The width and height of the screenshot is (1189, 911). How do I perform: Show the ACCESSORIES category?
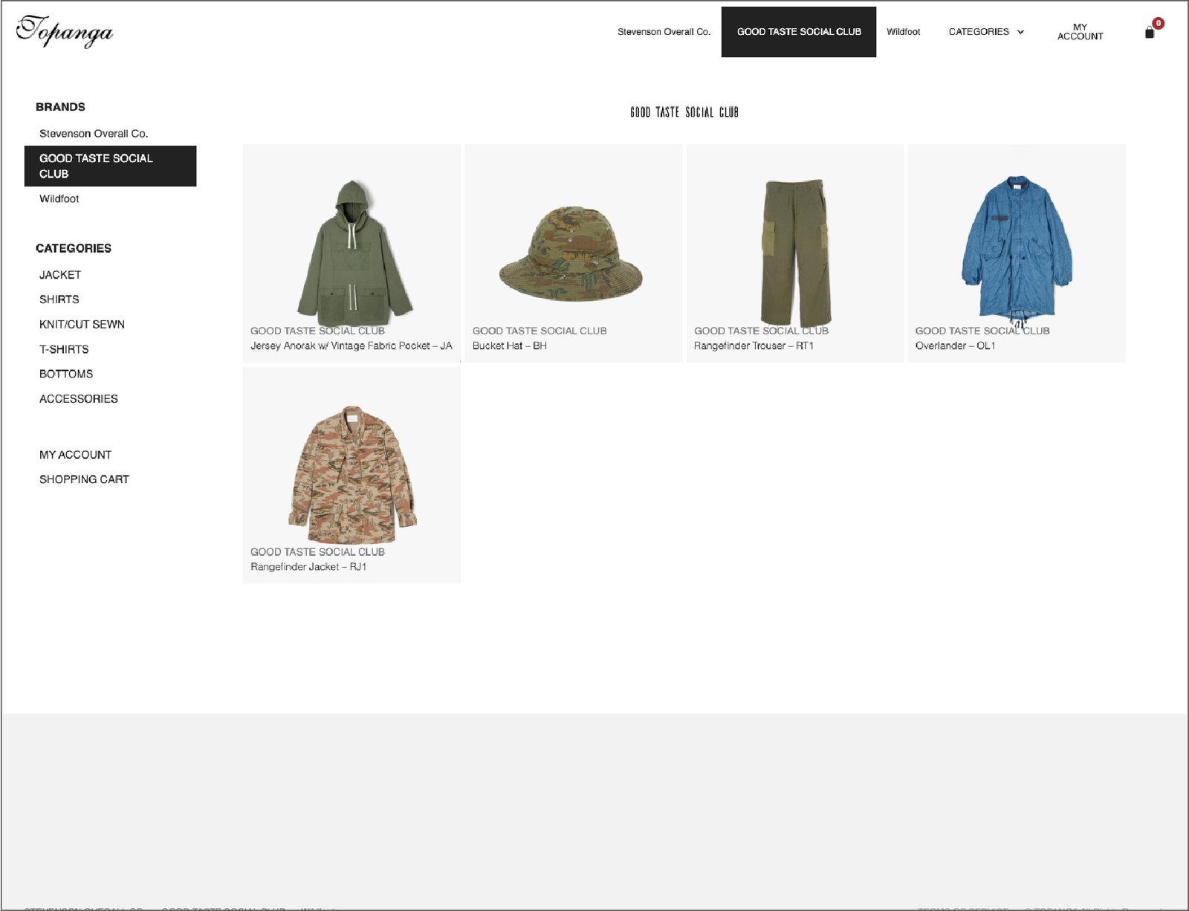[x=79, y=399]
